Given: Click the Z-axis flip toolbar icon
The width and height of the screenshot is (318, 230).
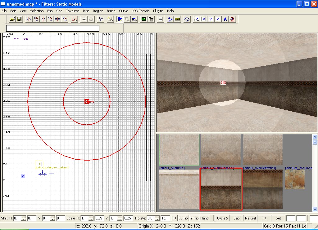Looking at the screenshot, I should [x=57, y=19].
